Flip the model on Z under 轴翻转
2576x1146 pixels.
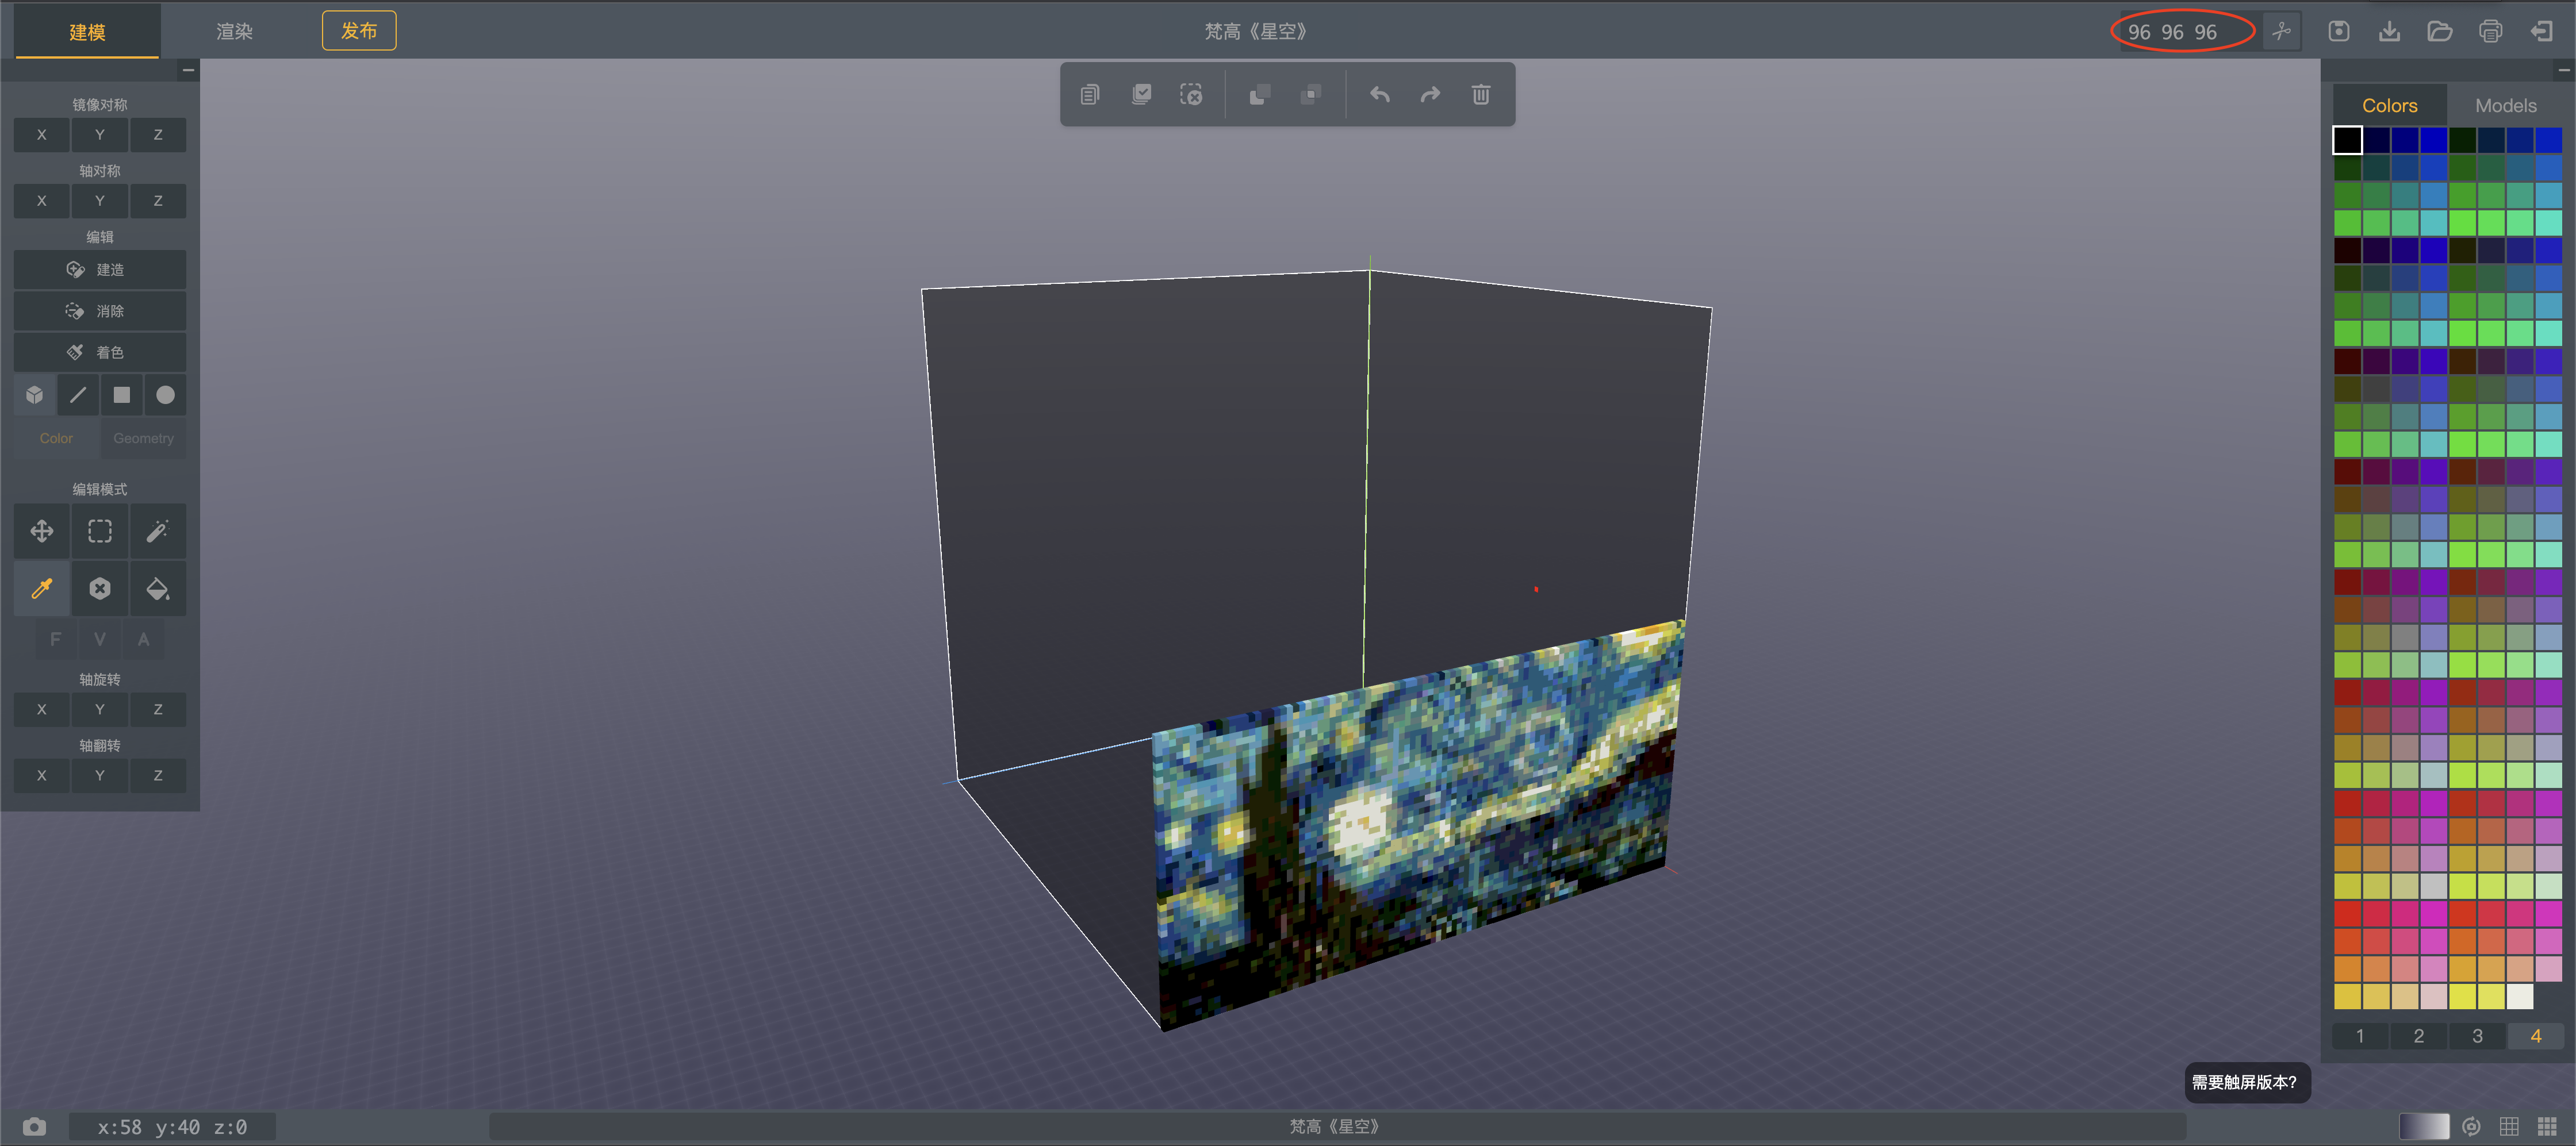[x=158, y=775]
